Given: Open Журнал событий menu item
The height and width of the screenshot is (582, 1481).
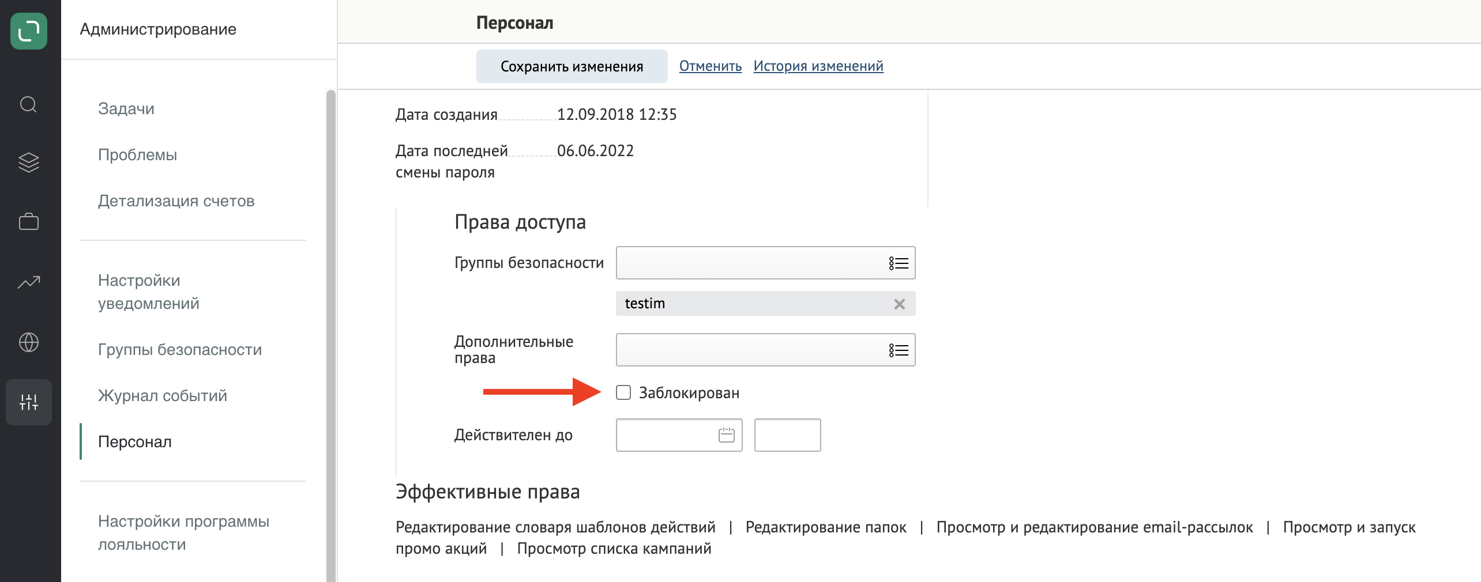Looking at the screenshot, I should click(163, 395).
